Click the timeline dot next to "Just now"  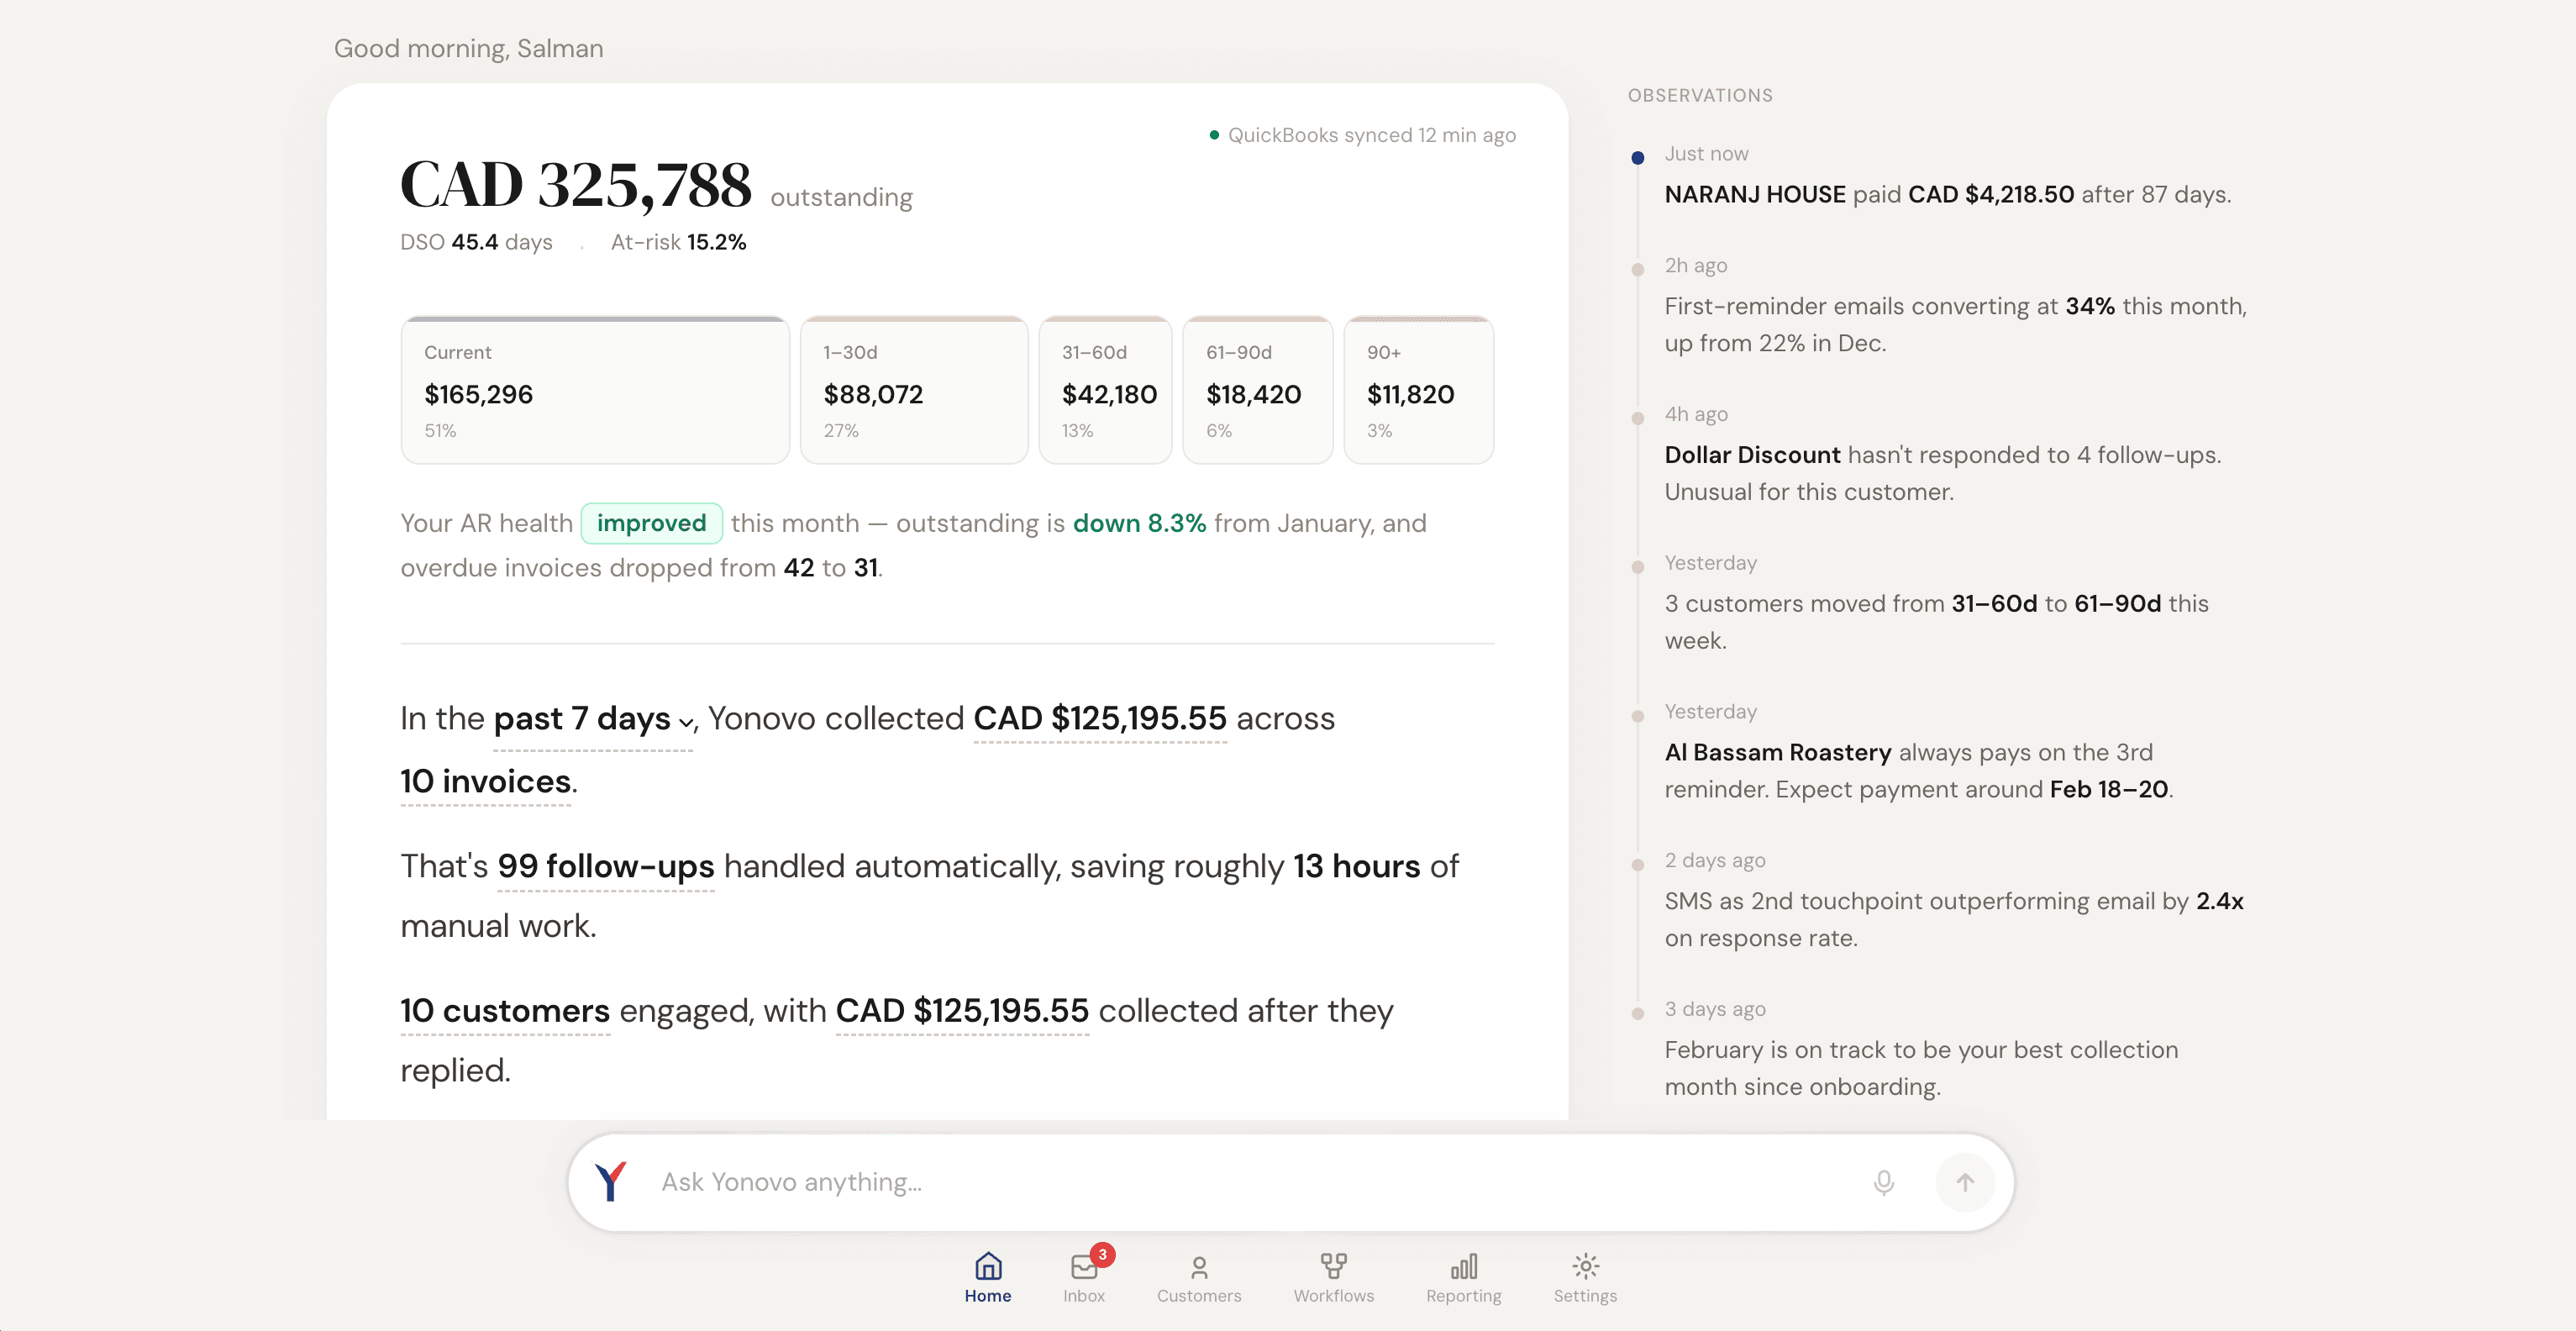1637,157
